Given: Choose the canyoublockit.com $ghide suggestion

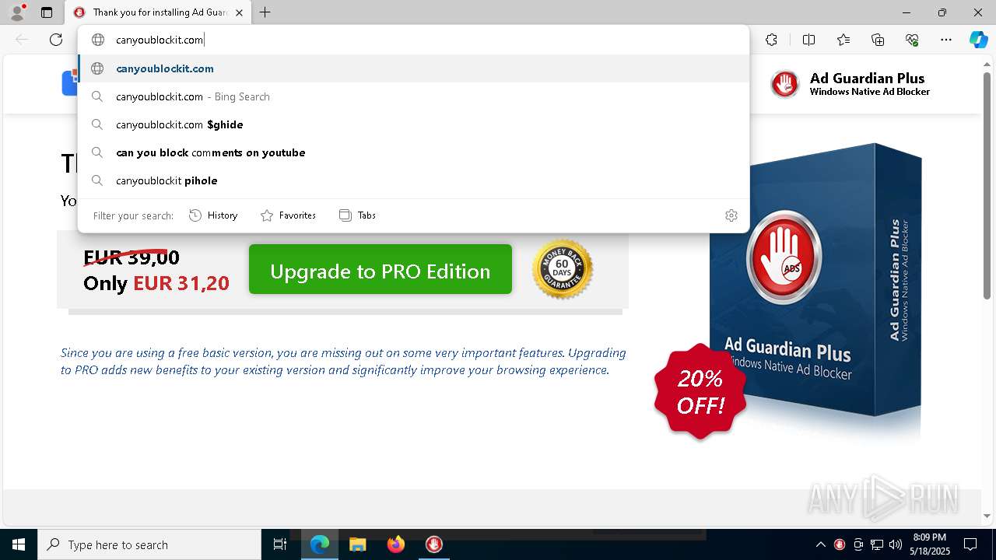Looking at the screenshot, I should click(413, 124).
